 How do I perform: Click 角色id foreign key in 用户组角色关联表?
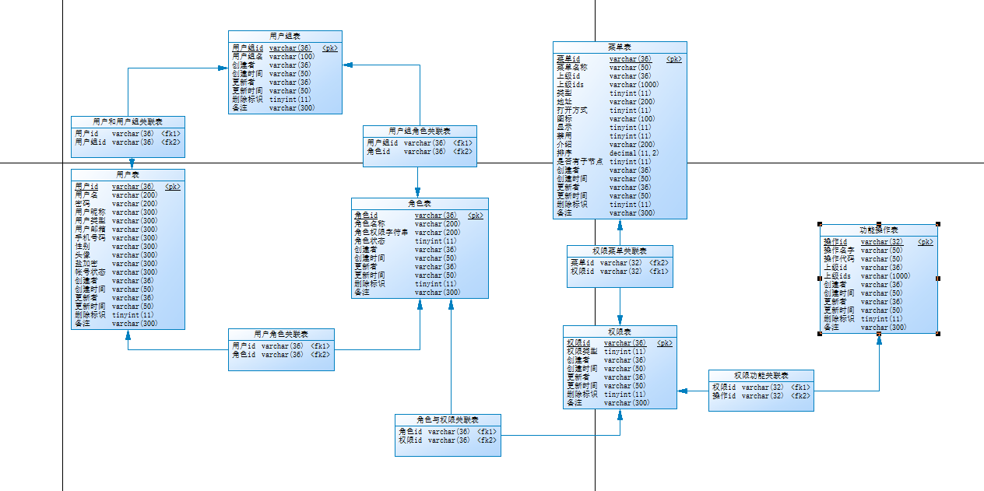click(420, 152)
